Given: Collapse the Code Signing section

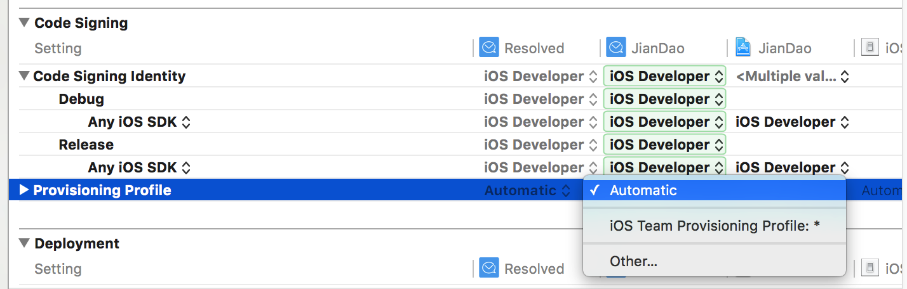Looking at the screenshot, I should click(x=24, y=23).
